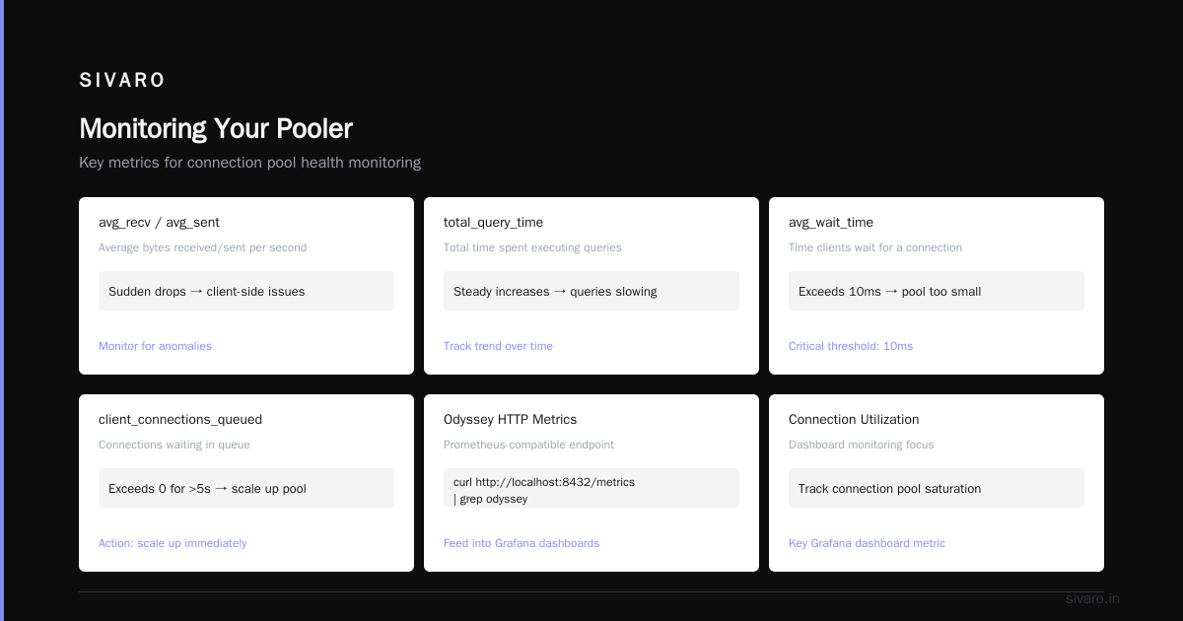Click the 'Track connection pool saturation' box
The width and height of the screenshot is (1183, 621).
coord(937,488)
